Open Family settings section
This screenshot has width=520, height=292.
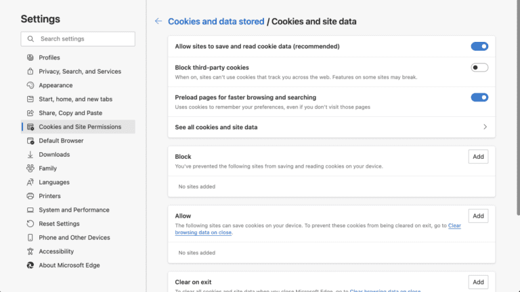(47, 168)
